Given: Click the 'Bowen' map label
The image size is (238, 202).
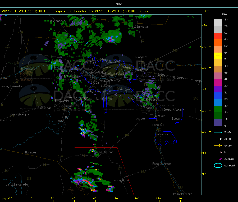Looking at the screenshot, I should point(176,119).
